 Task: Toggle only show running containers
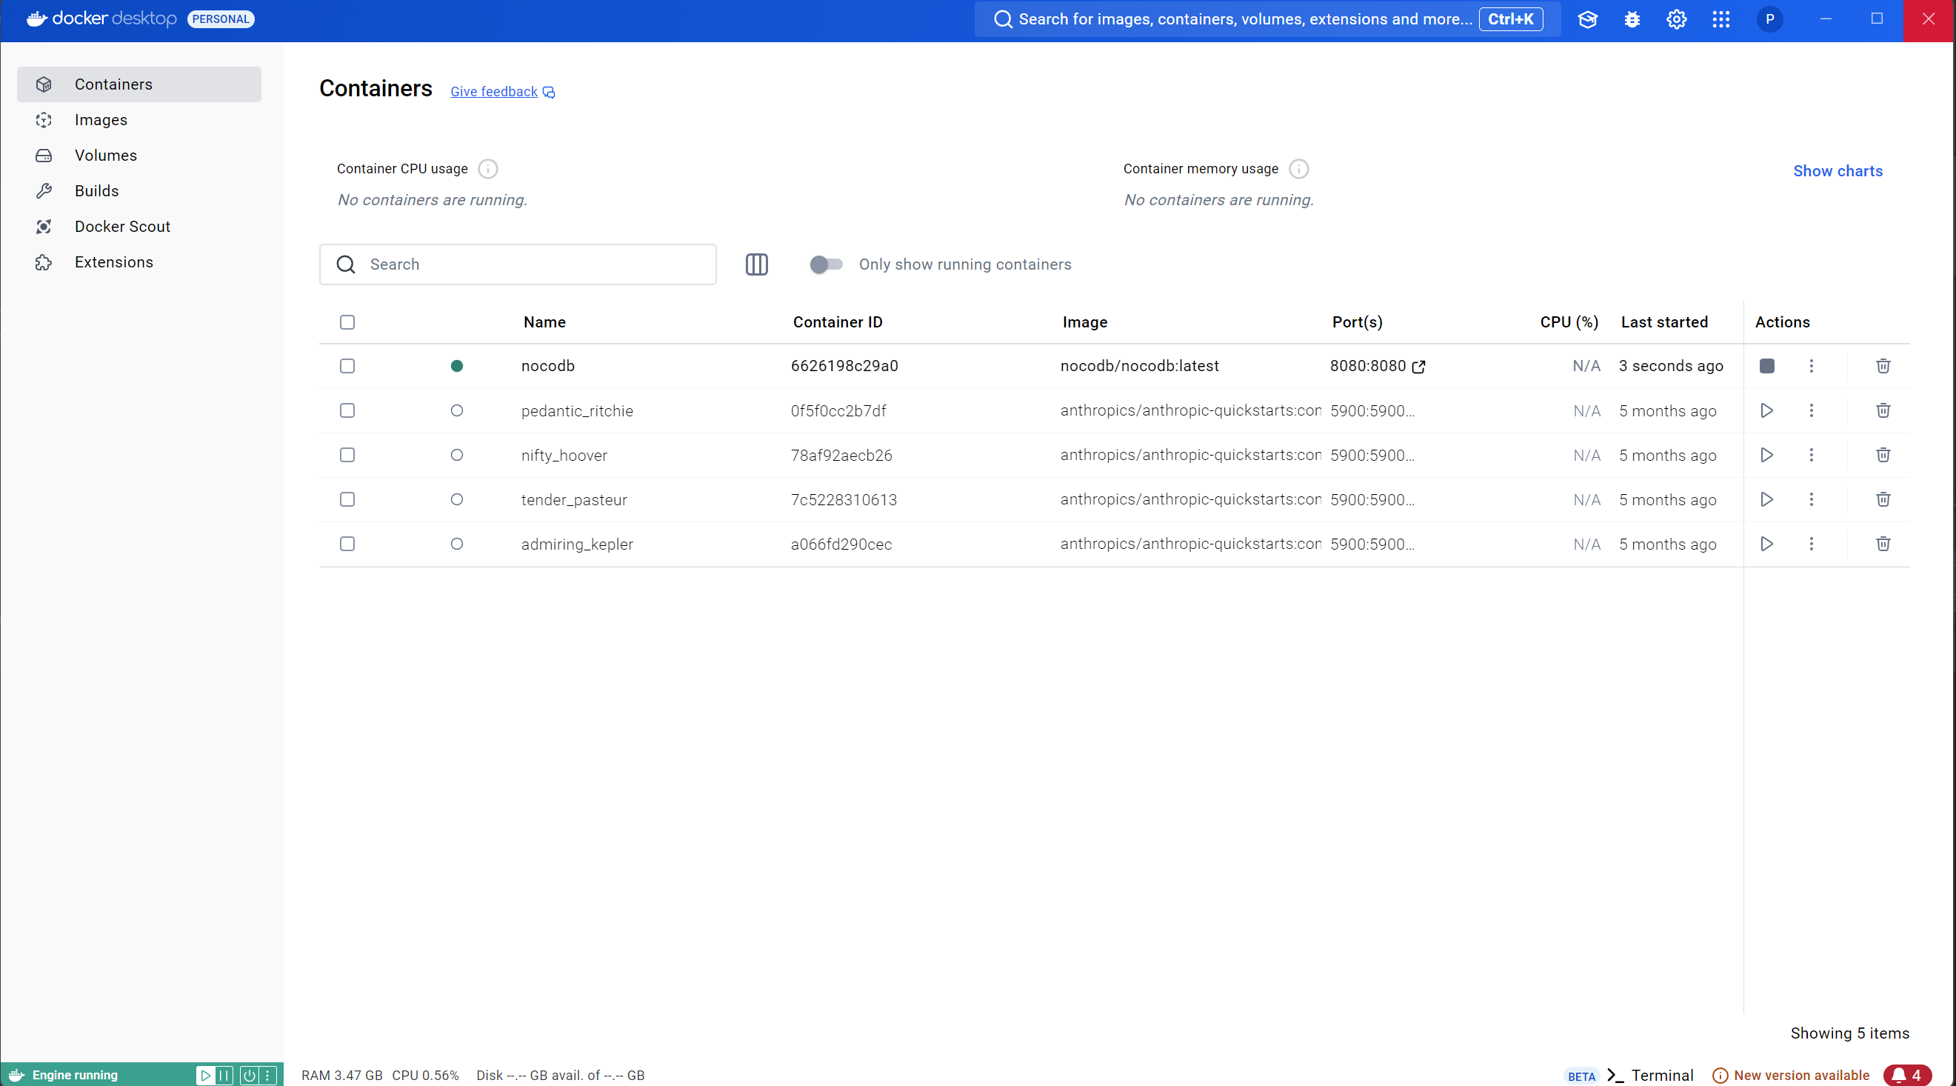tap(825, 264)
